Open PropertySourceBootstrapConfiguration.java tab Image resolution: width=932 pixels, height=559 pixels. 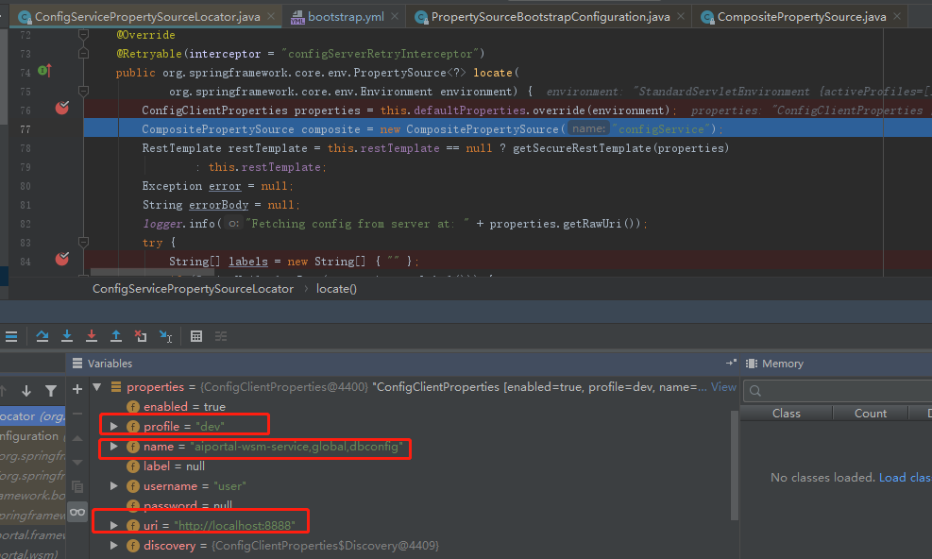click(551, 17)
